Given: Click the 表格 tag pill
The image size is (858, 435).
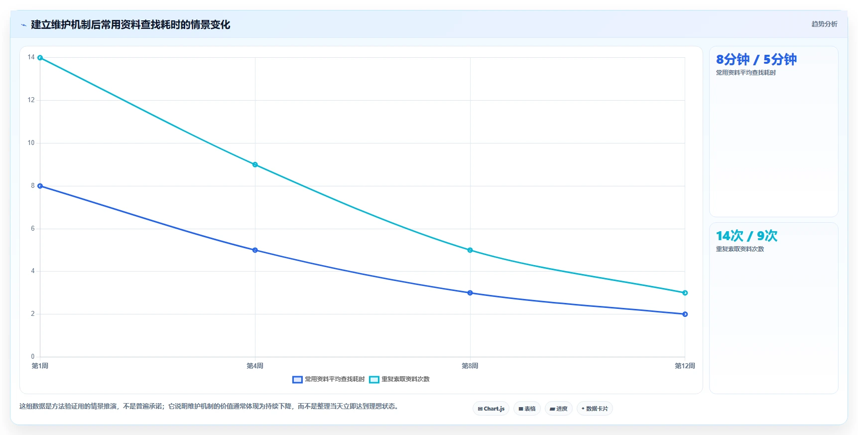Looking at the screenshot, I should [x=527, y=409].
